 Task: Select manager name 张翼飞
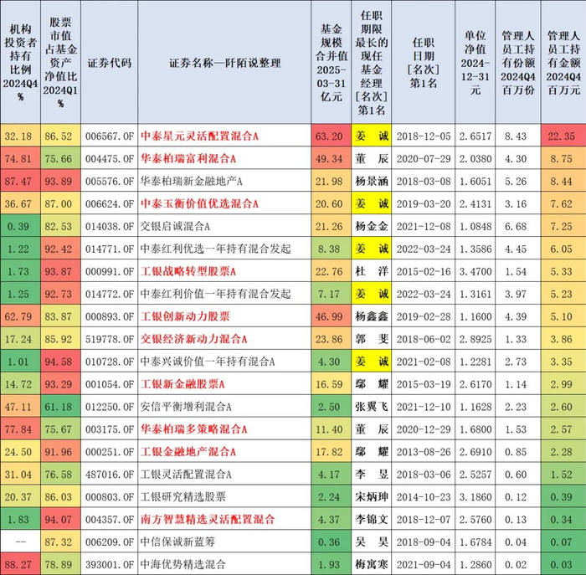pos(372,407)
